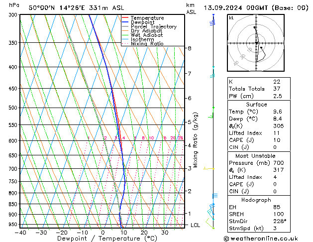Click the weatheronline.co.uk copyright text
The width and height of the screenshot is (313, 242).
pyautogui.click(x=261, y=239)
